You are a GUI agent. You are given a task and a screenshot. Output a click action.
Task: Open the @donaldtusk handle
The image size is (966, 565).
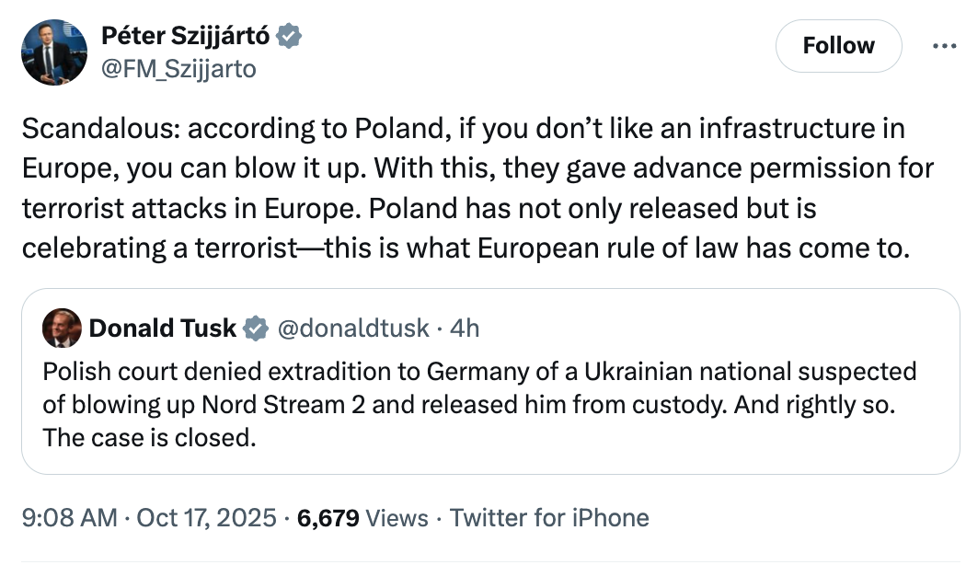[x=352, y=328]
